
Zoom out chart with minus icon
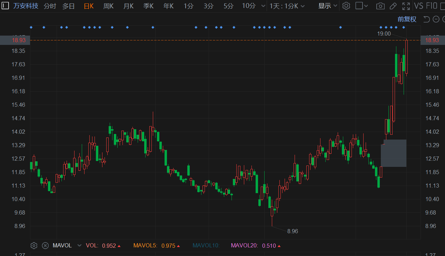(x=436, y=19)
